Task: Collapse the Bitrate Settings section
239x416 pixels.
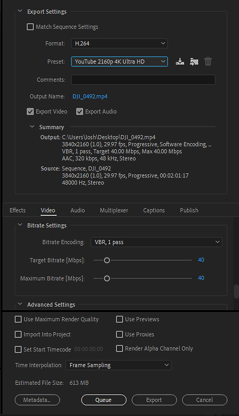Action: [x=20, y=225]
